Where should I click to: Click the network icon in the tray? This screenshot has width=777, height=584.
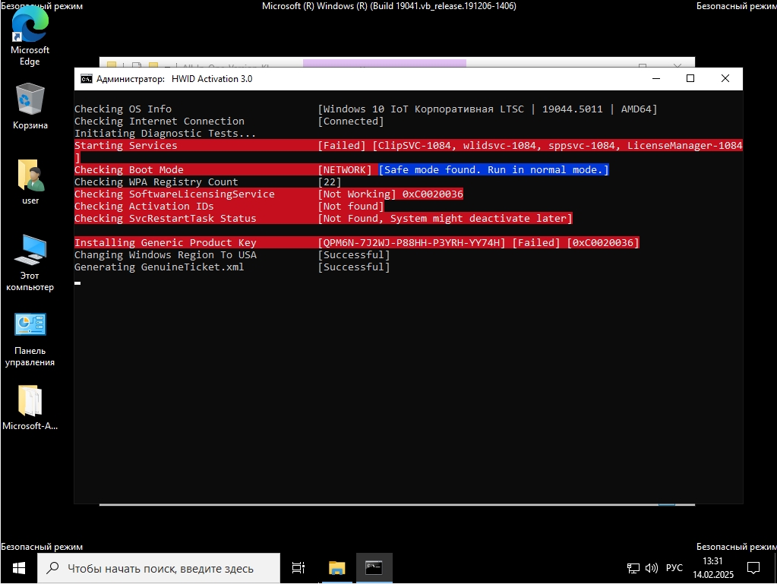pyautogui.click(x=633, y=568)
